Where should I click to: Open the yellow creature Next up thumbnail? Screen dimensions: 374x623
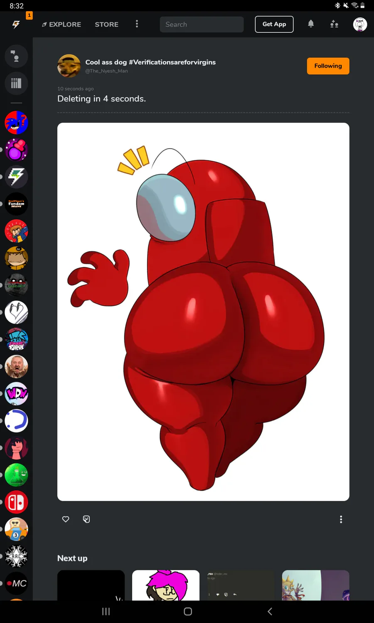click(316, 585)
